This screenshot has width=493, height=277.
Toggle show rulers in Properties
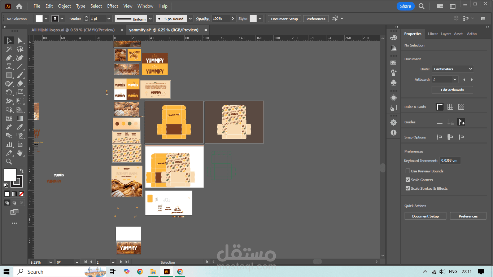[440, 107]
